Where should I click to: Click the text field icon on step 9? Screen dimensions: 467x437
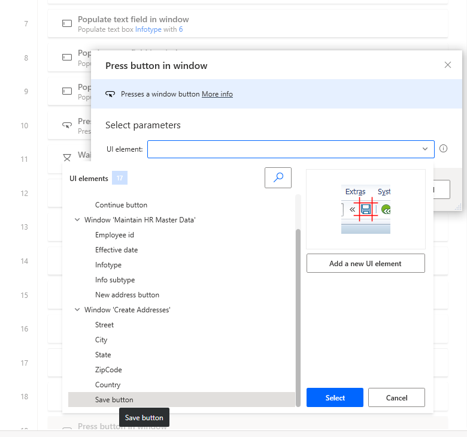(x=67, y=91)
